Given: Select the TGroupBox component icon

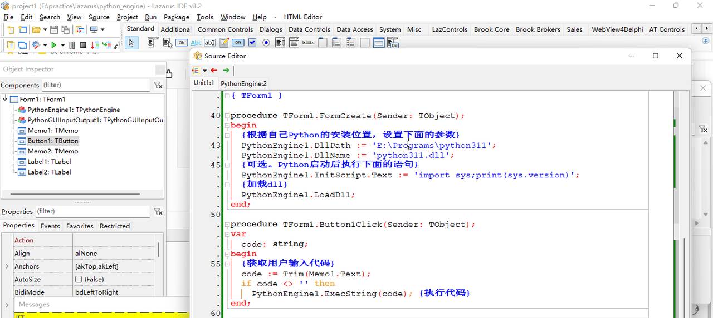Looking at the screenshot, I should 323,42.
